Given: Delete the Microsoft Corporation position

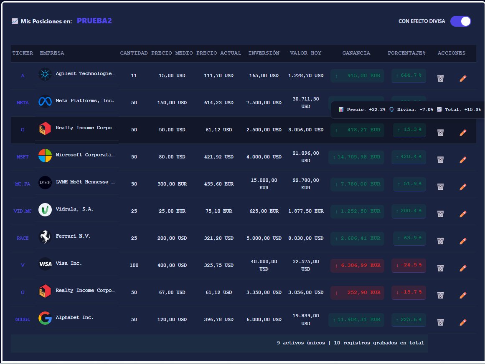Looking at the screenshot, I should (440, 160).
